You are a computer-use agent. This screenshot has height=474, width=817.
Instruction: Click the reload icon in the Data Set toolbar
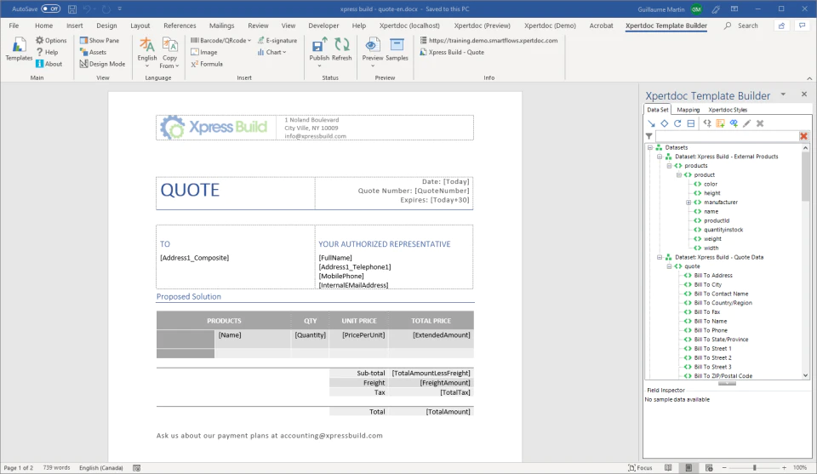(x=677, y=123)
